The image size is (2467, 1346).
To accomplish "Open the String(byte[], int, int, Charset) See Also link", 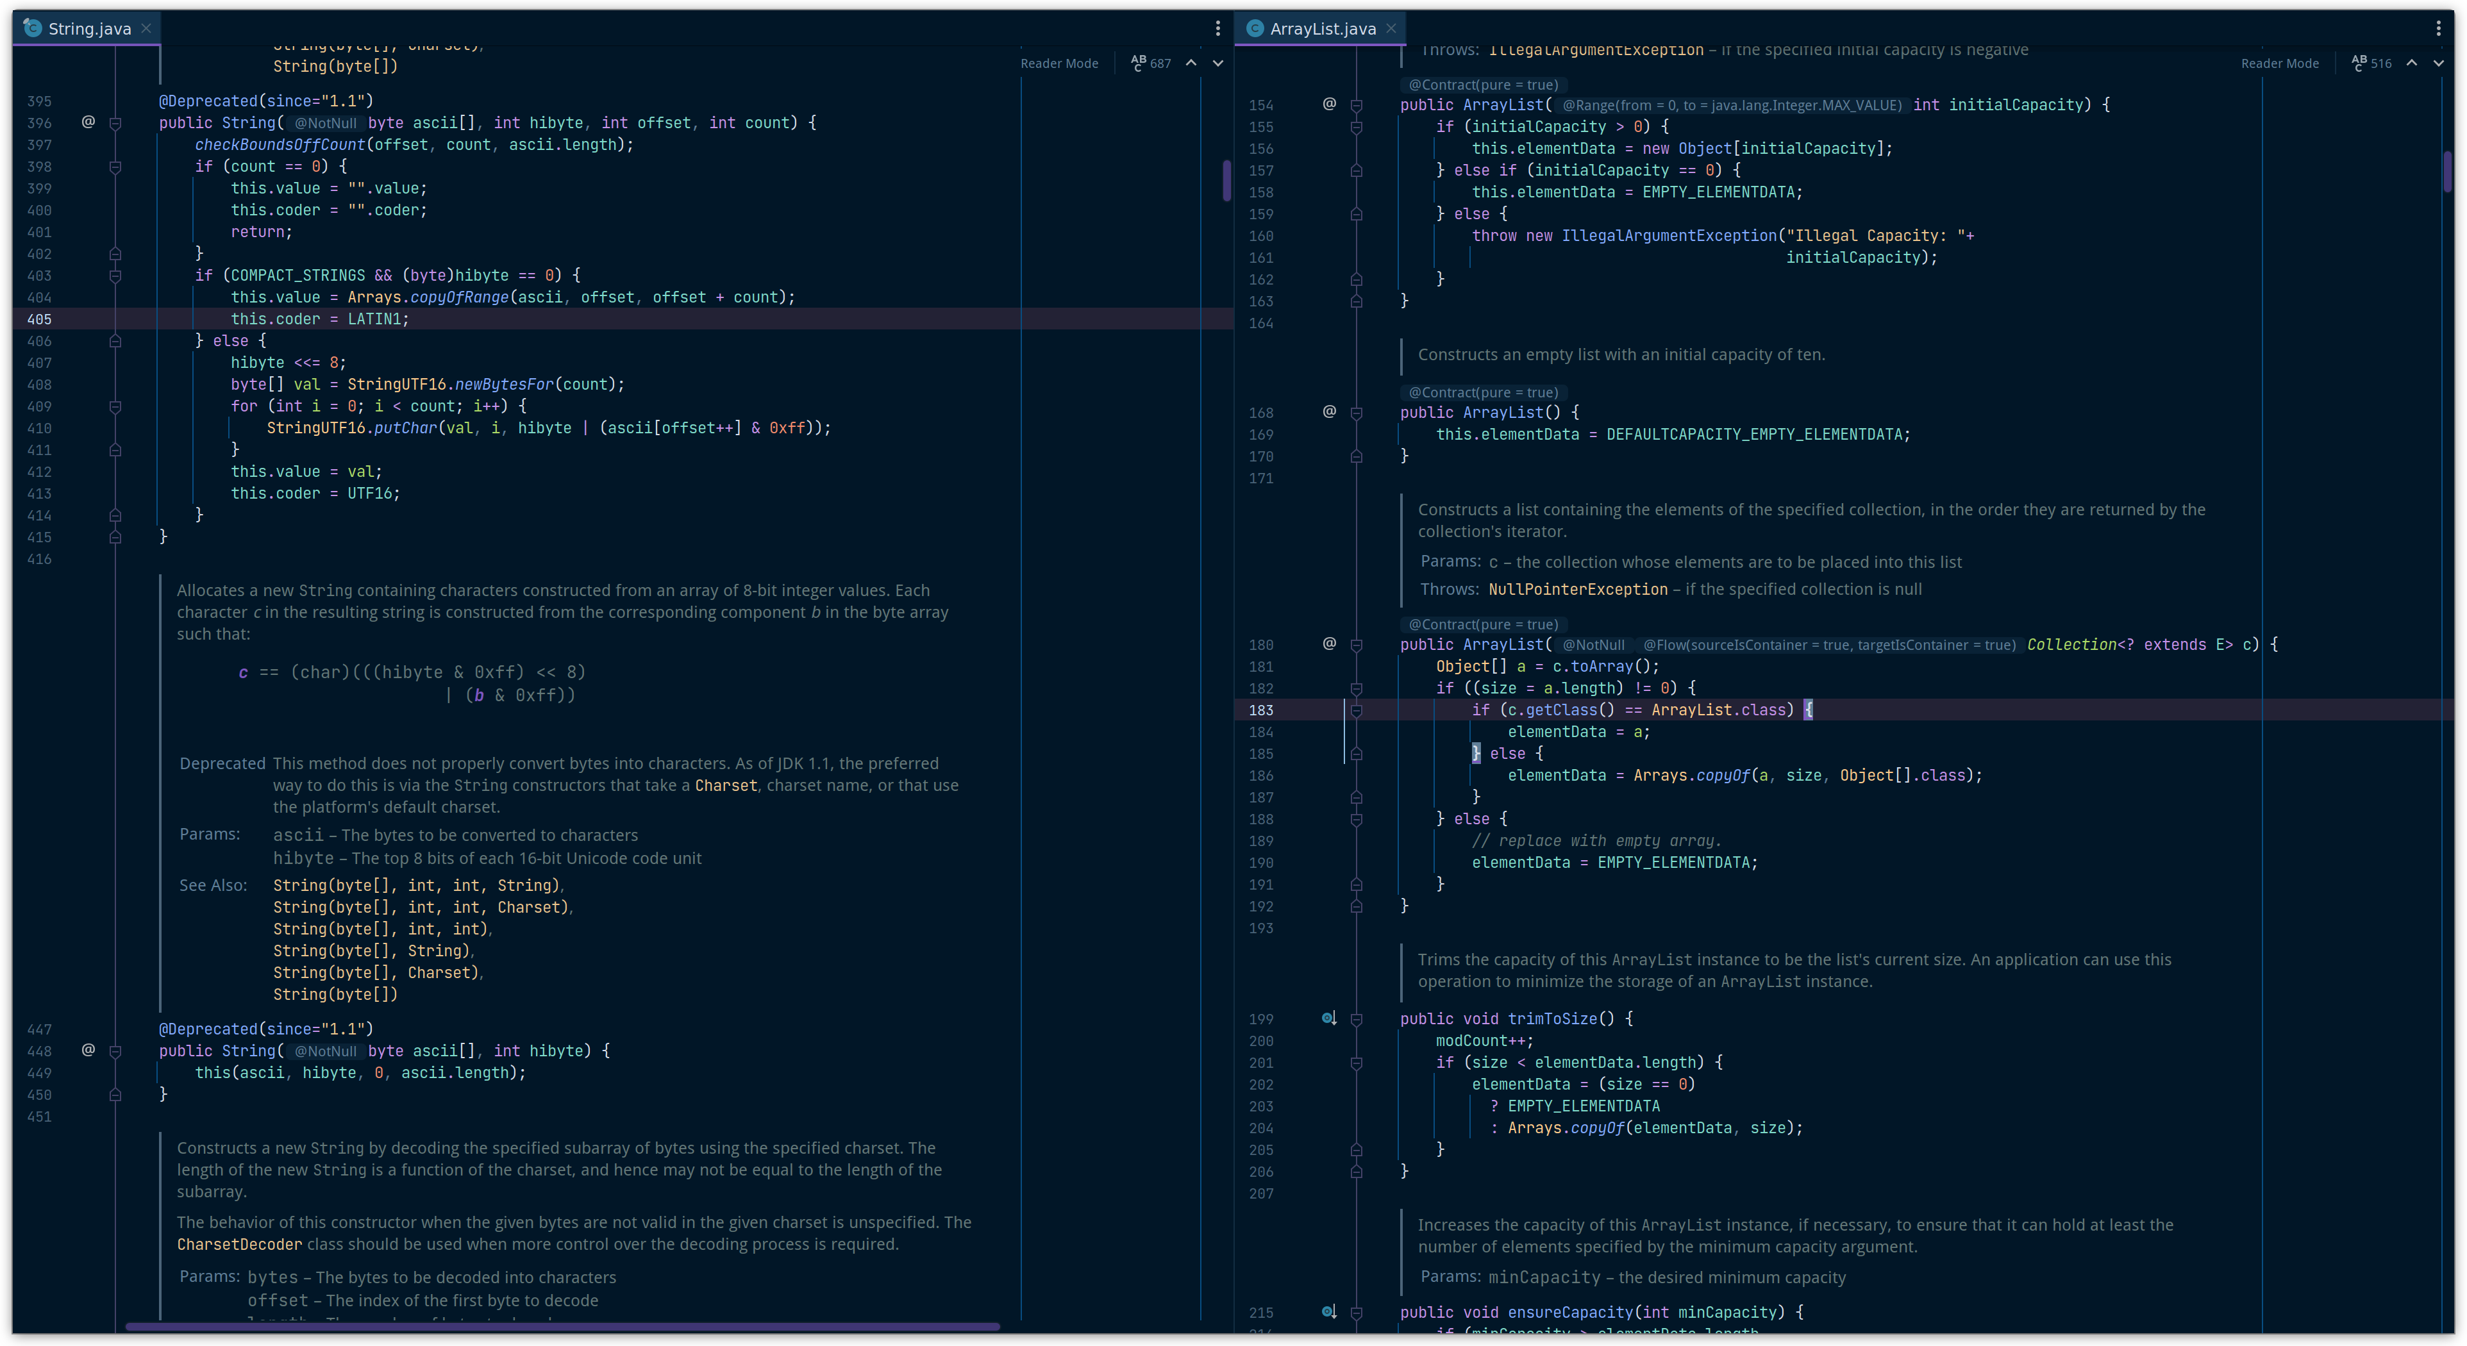I will pyautogui.click(x=423, y=906).
